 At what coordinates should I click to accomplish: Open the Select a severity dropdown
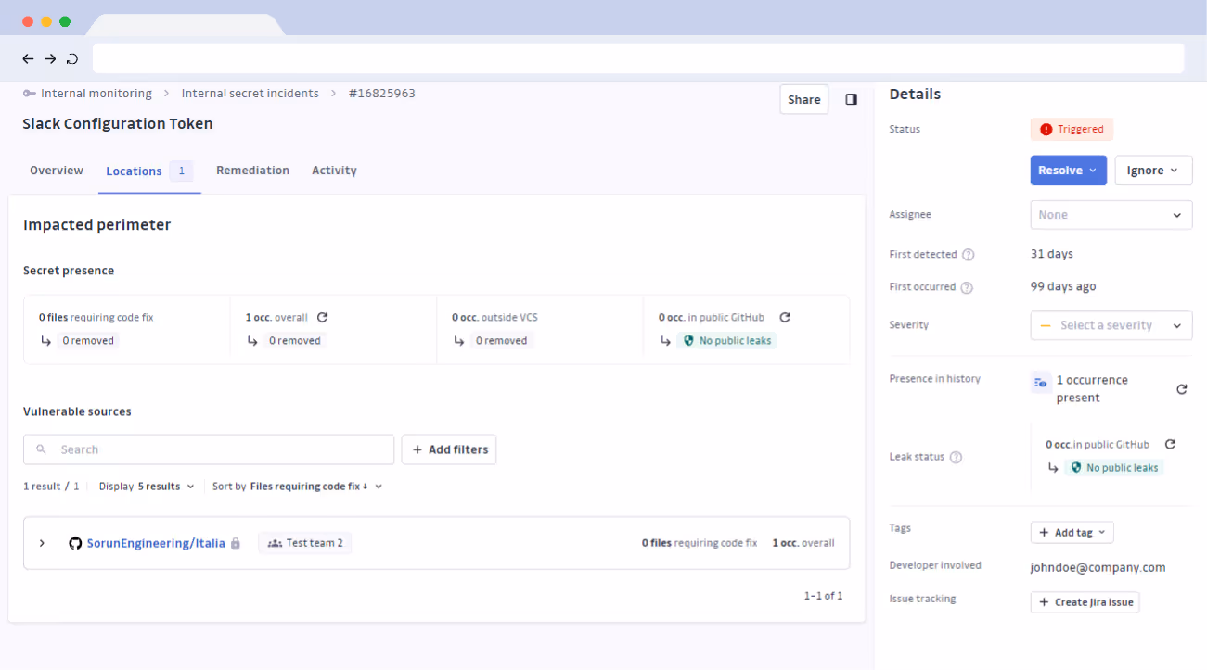1111,325
